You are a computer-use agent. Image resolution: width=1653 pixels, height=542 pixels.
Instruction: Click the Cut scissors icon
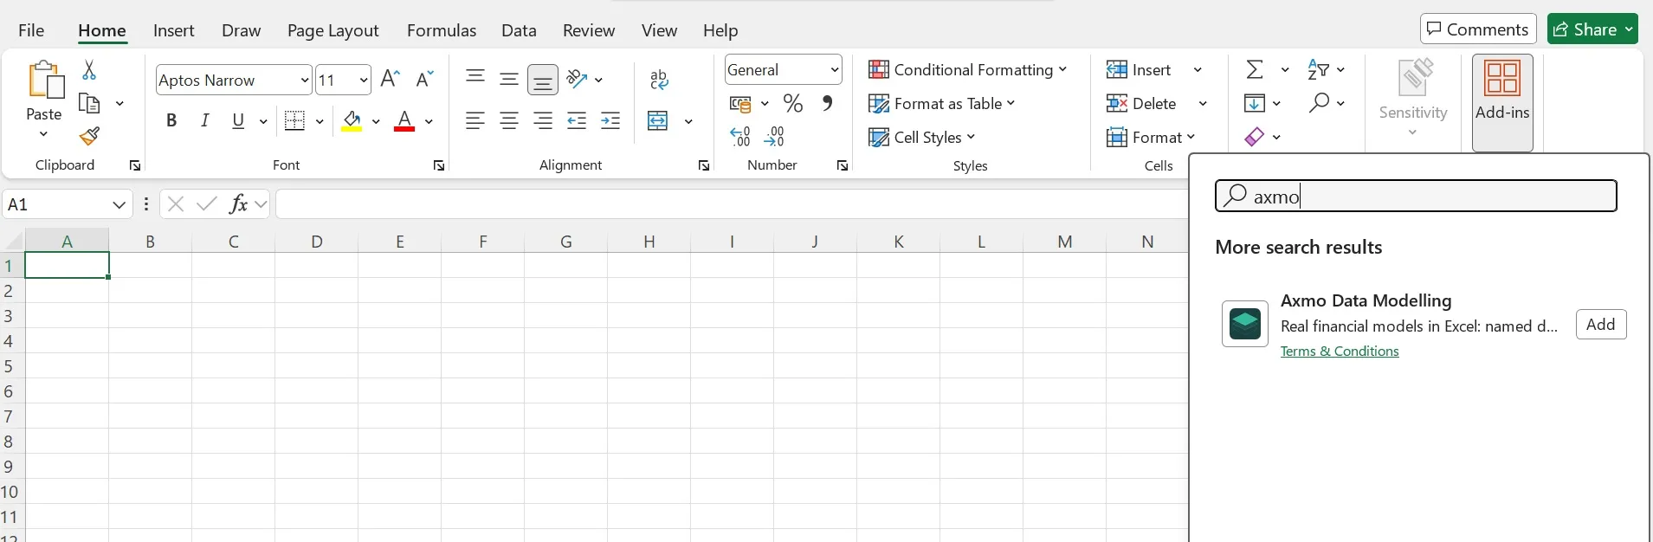tap(88, 69)
